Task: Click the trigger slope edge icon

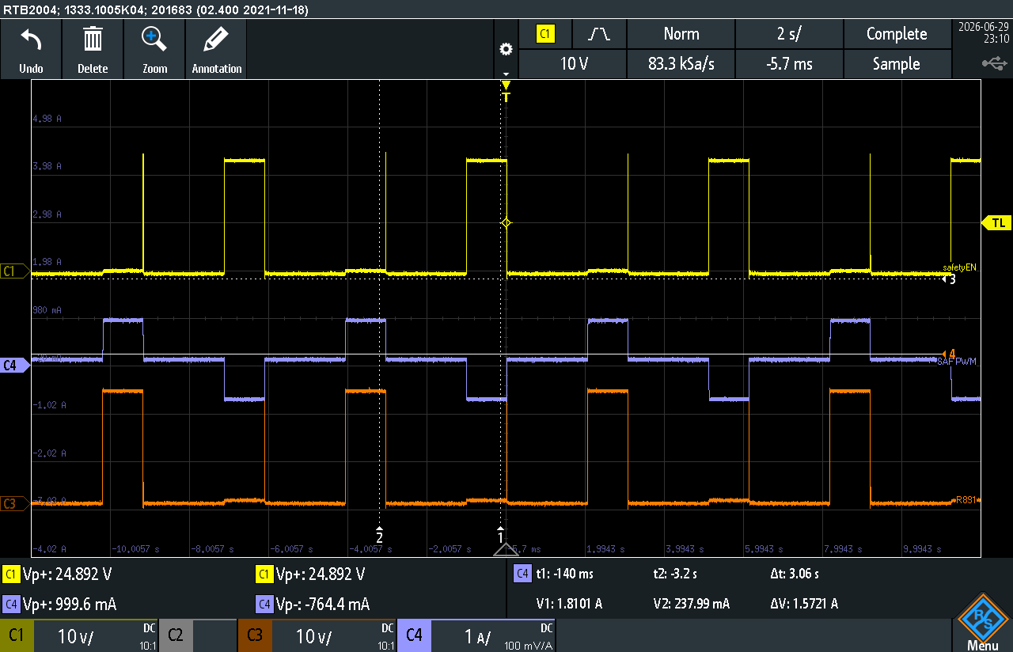Action: pos(599,34)
